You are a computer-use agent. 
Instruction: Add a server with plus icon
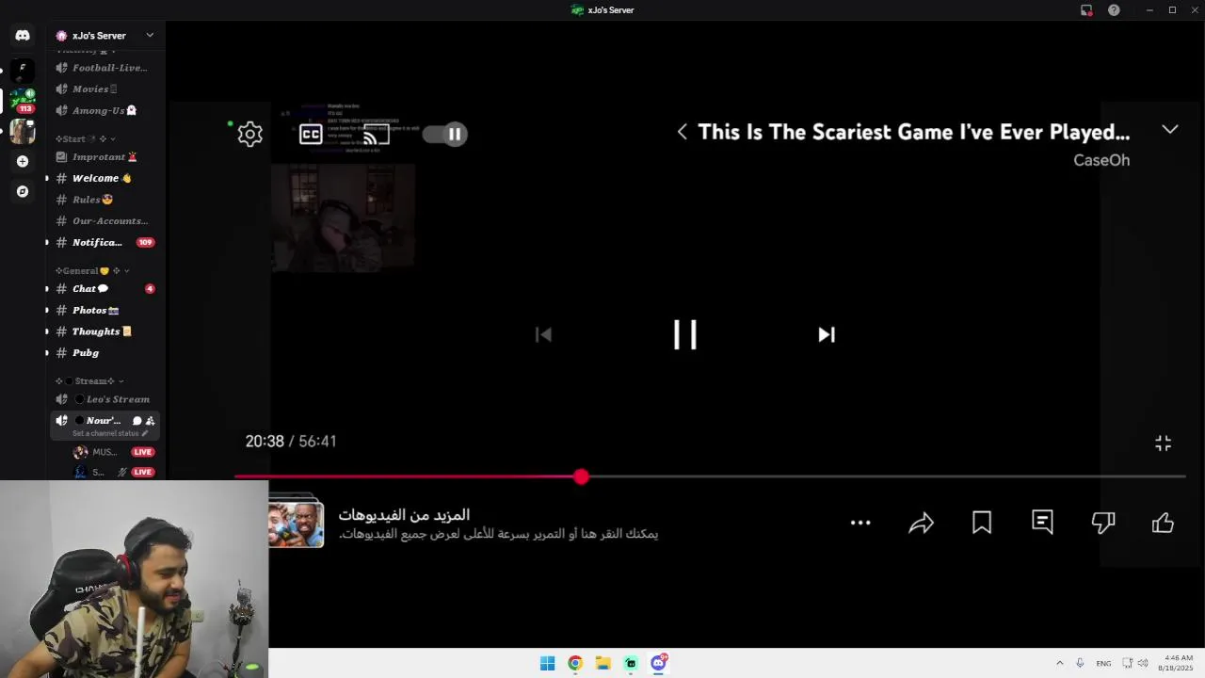coord(23,161)
